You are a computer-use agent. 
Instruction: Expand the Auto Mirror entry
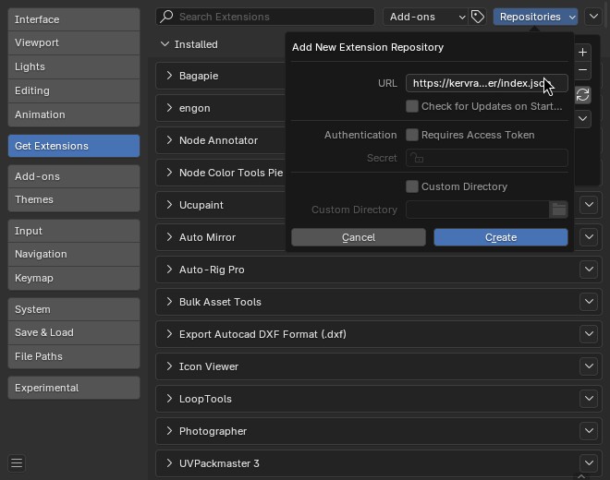pos(169,236)
